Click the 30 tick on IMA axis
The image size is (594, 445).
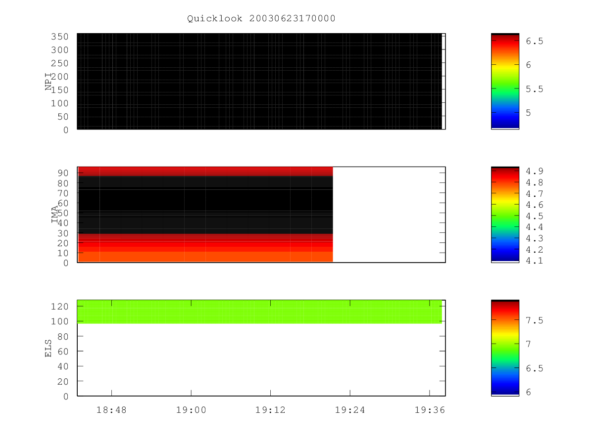[63, 233]
